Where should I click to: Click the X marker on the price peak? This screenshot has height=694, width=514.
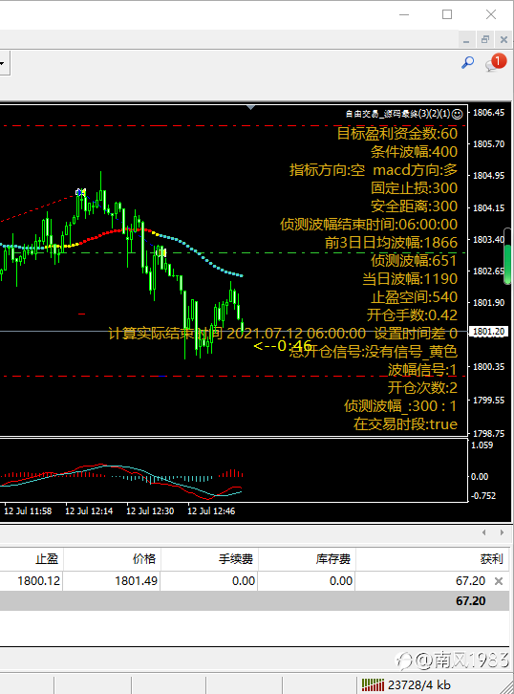coord(80,192)
